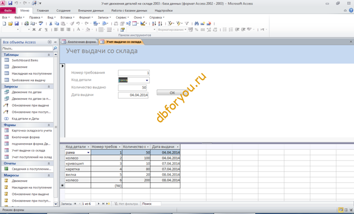This screenshot has width=354, height=214.
Task: Click the Toggle filter funnel icon
Action: click(187, 23)
